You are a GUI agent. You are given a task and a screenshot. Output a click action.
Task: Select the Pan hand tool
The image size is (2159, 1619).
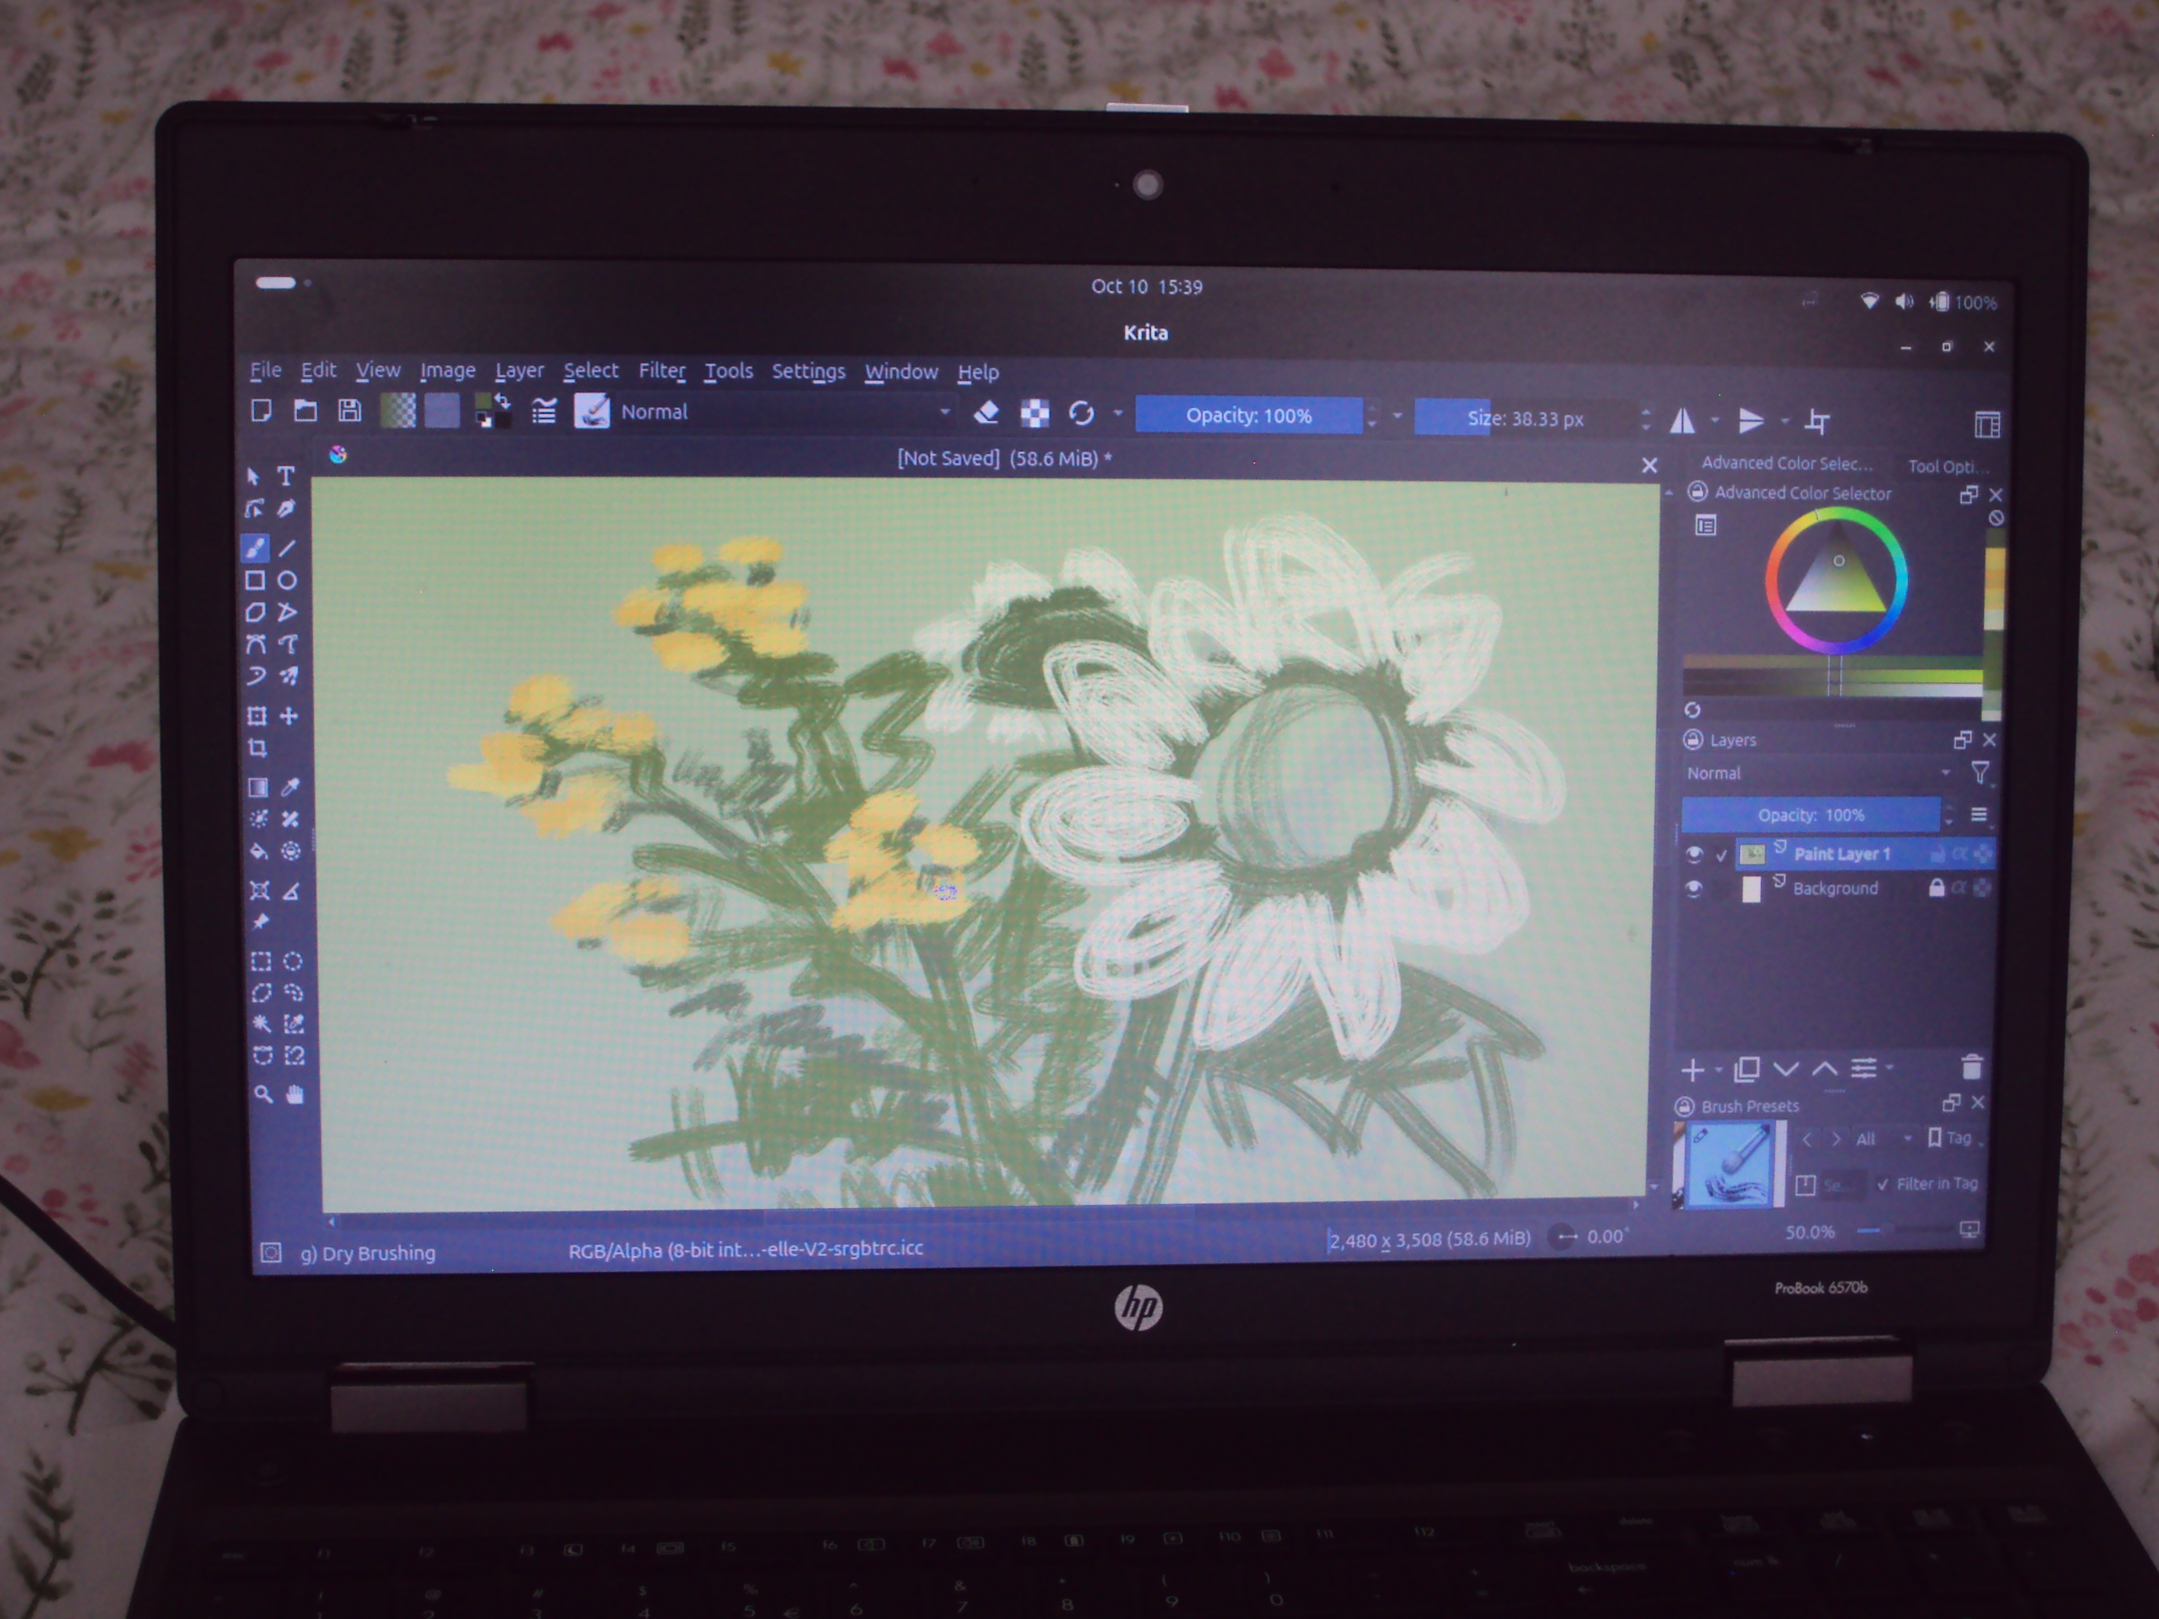tap(294, 1094)
